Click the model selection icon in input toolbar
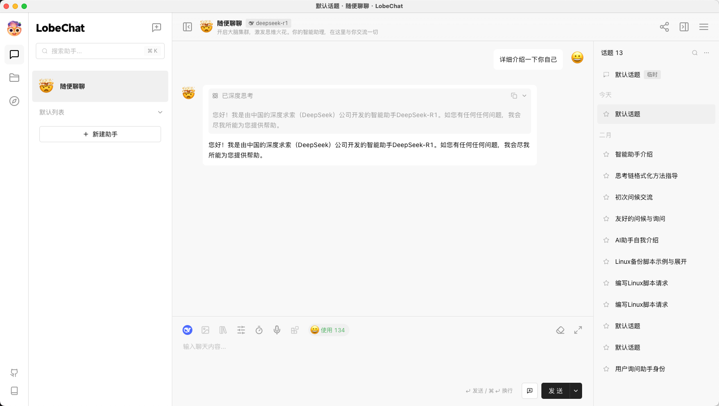 click(187, 330)
